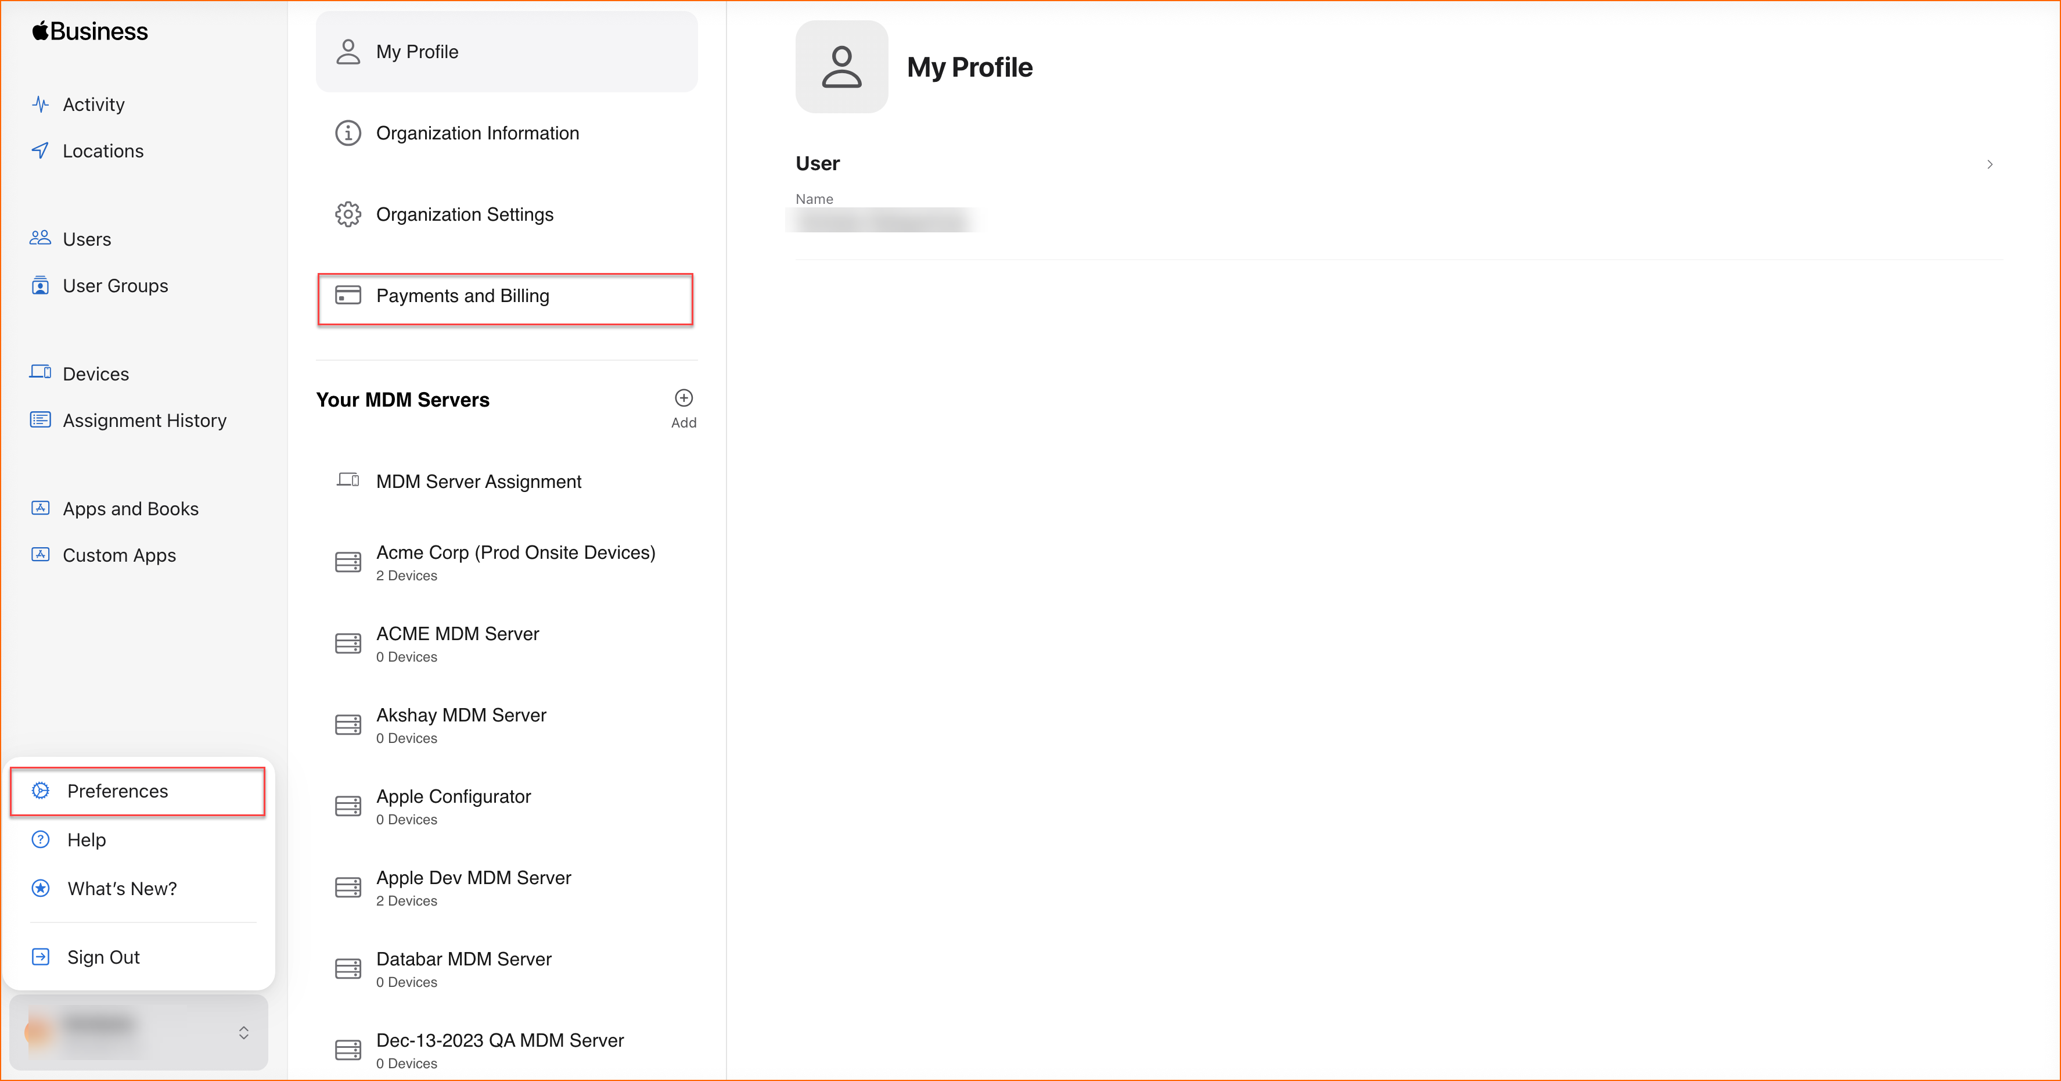Click the blurred Name value field
This screenshot has width=2061, height=1081.
click(883, 220)
